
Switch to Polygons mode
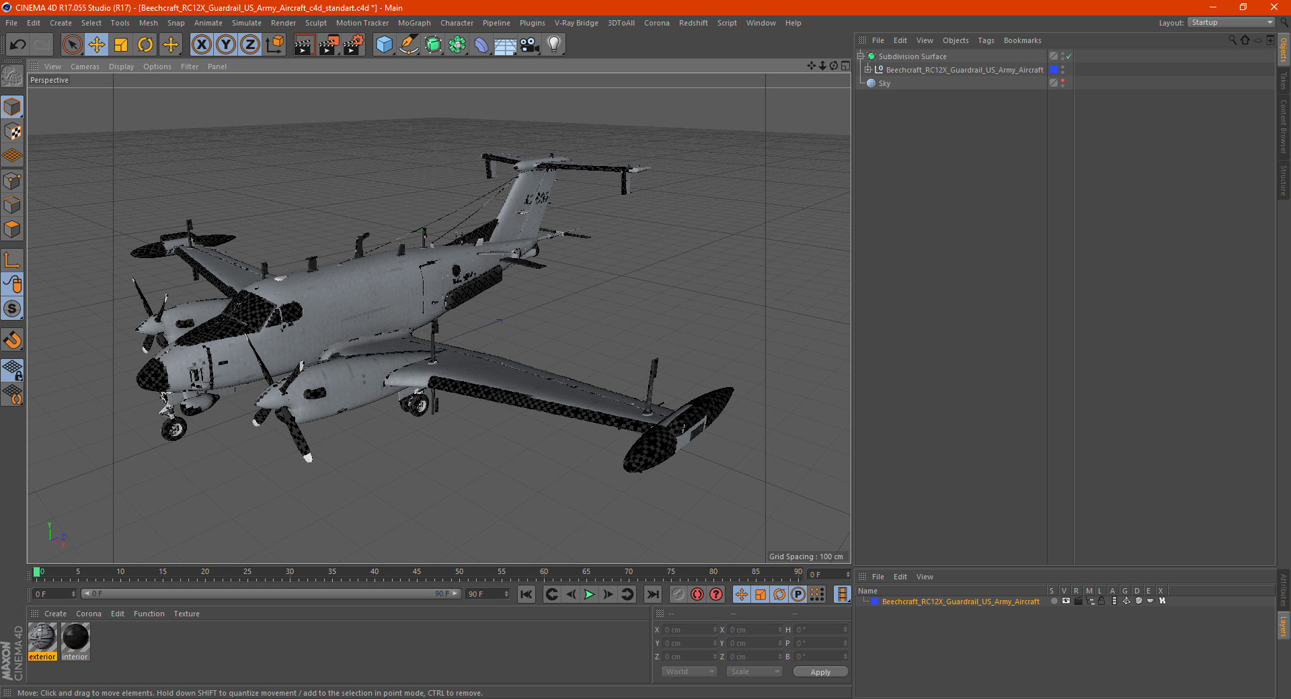[12, 229]
